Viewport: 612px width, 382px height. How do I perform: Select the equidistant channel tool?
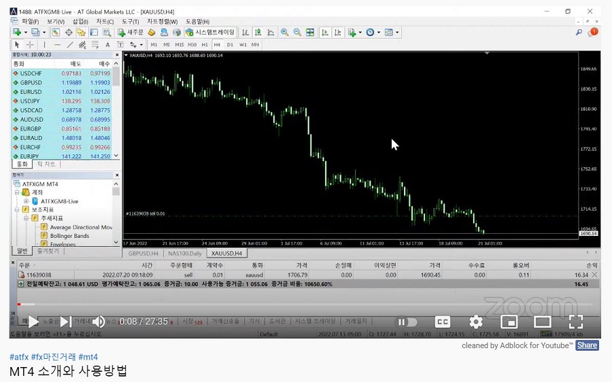point(82,45)
